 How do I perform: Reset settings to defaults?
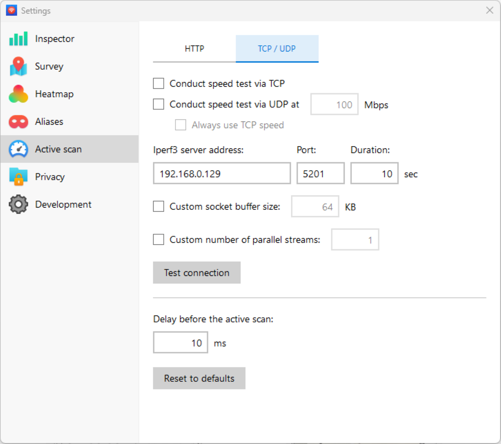pyautogui.click(x=199, y=378)
